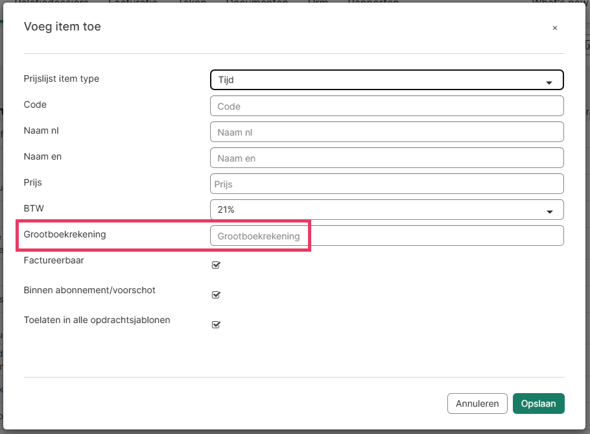The height and width of the screenshot is (434, 590).
Task: Focus the Naam nl text field
Action: coord(386,132)
